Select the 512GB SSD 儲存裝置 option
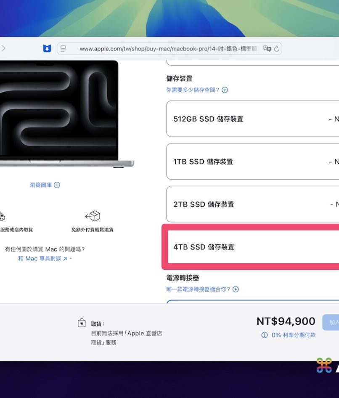 tap(252, 119)
